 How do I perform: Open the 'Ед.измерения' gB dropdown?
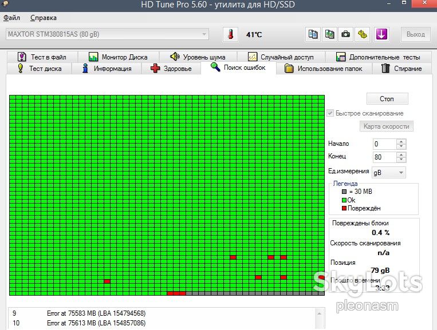click(x=389, y=173)
